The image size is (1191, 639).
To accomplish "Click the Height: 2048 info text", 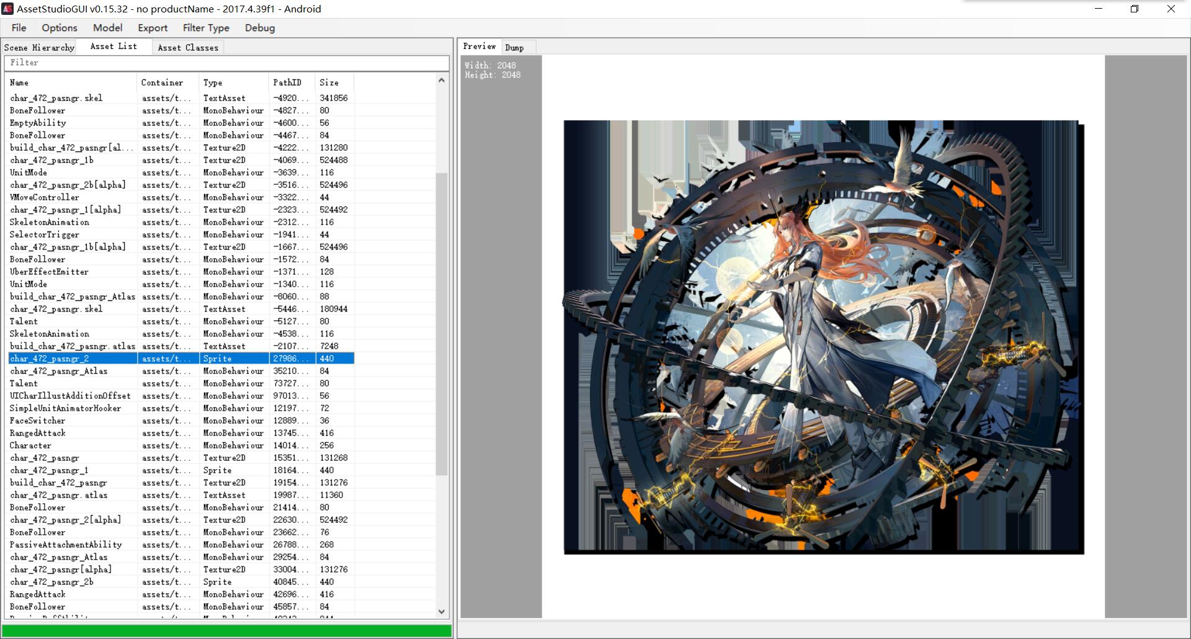I will tap(493, 75).
